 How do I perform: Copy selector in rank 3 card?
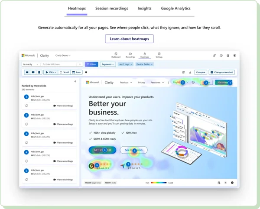coord(26,143)
